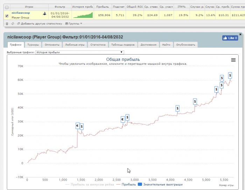The image size is (245, 190).
Task: Click the $10.31 average profit cell
Action: coord(223,15)
